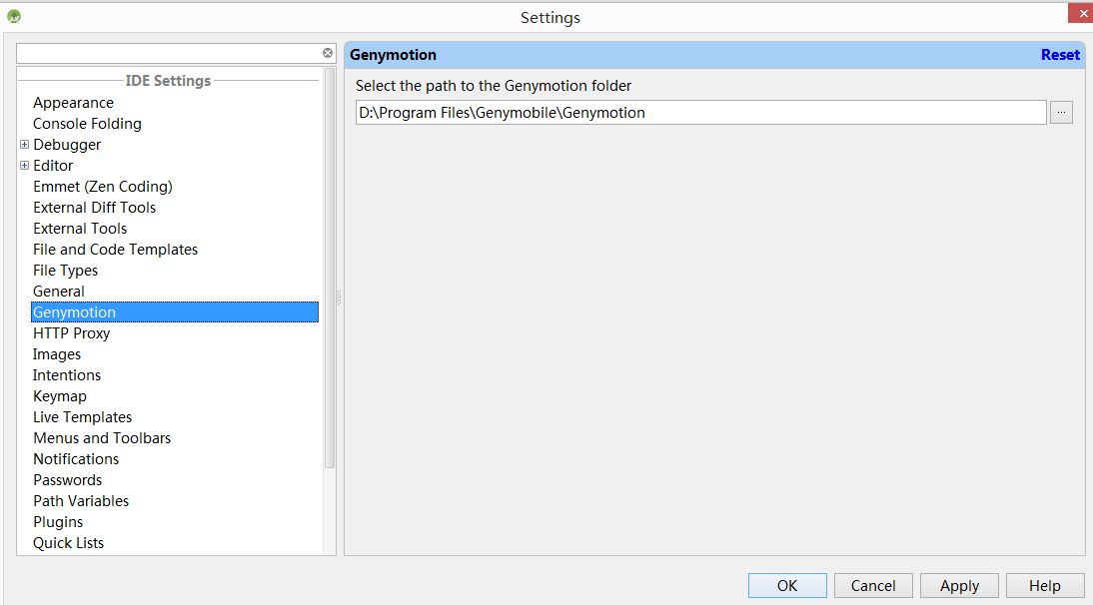This screenshot has width=1093, height=605.
Task: Expand the Editor settings node
Action: pyautogui.click(x=25, y=166)
